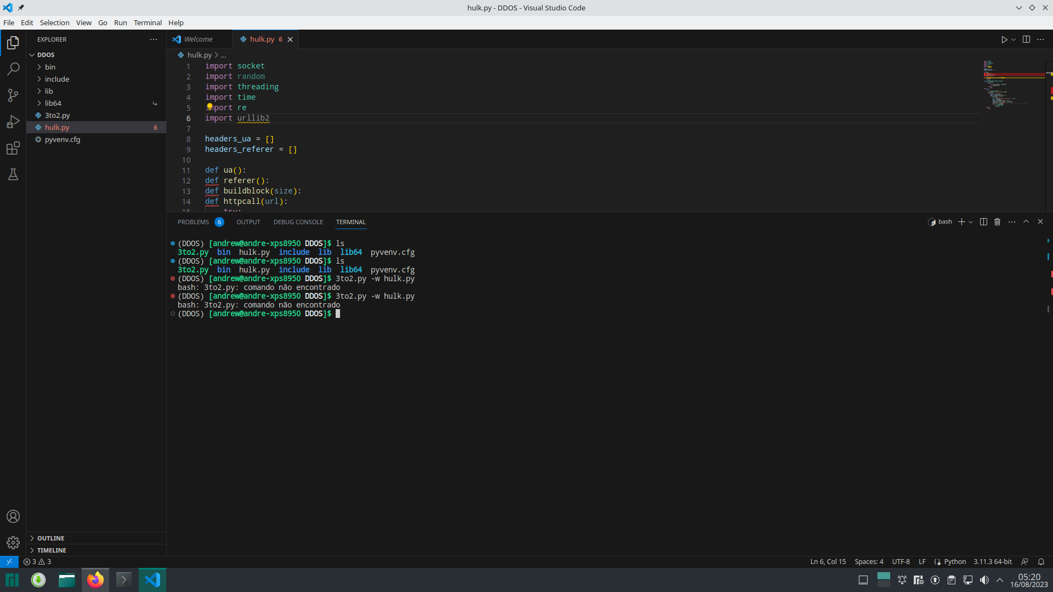Click the Source Control icon in sidebar

[12, 95]
